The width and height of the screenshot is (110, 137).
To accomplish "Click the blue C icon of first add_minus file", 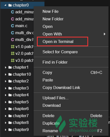I will click(x=13, y=12).
